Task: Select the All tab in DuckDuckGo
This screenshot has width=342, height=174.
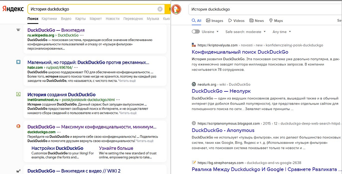Action: [197, 21]
